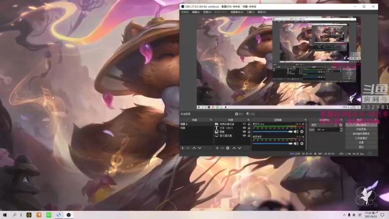Open the 场景集合(S) menu in OBS
The height and width of the screenshot is (219, 389).
(237, 12)
